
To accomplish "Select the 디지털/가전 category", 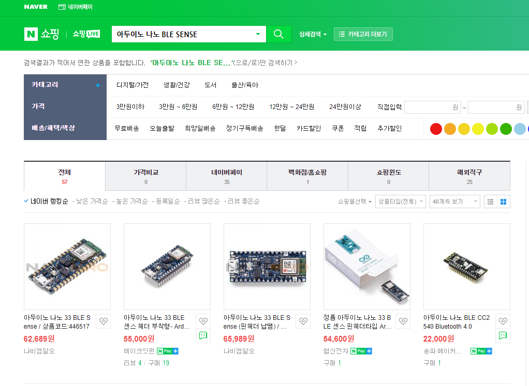I will [x=133, y=85].
